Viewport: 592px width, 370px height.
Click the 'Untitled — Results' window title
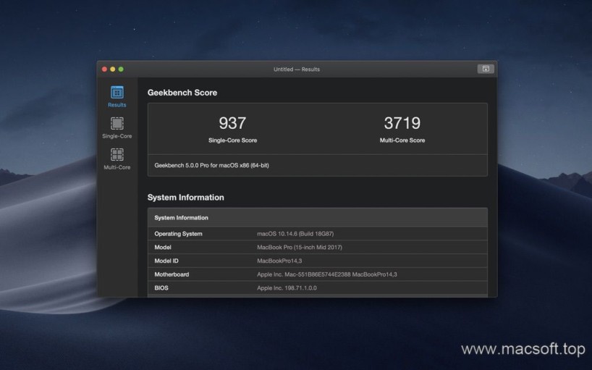click(296, 70)
